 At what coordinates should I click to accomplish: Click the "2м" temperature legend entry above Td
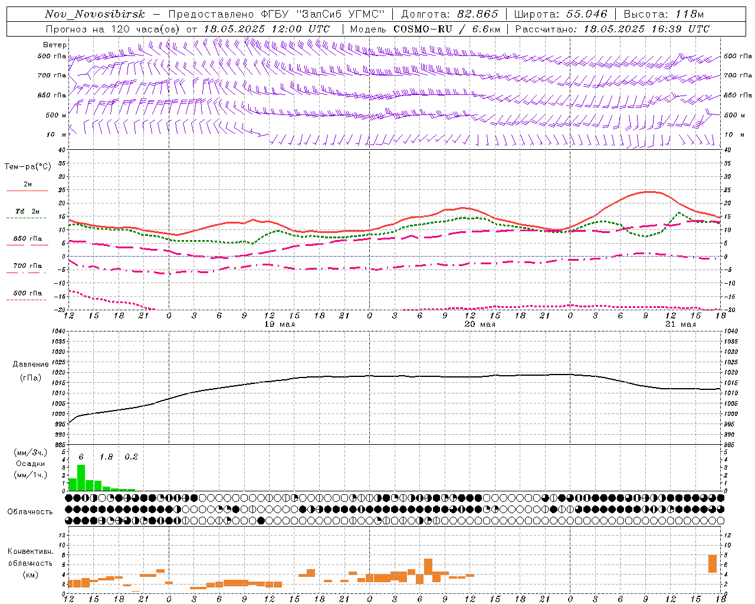28,185
